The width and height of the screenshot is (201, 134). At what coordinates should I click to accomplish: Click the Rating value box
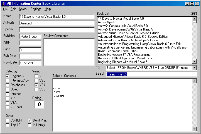(39, 105)
